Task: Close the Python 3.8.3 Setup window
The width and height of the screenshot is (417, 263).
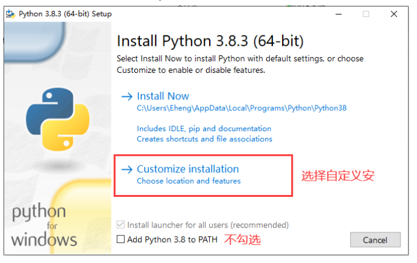Action: pyautogui.click(x=394, y=14)
